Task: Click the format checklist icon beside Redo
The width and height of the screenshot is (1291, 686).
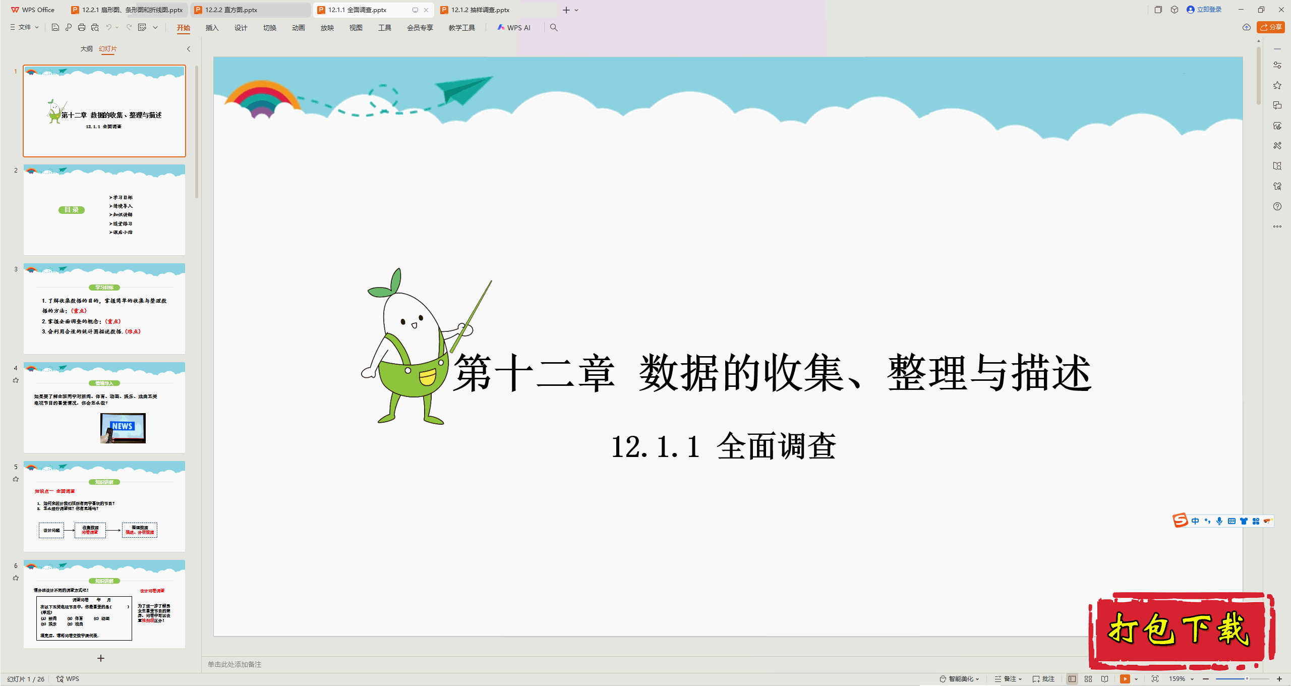Action: [142, 28]
